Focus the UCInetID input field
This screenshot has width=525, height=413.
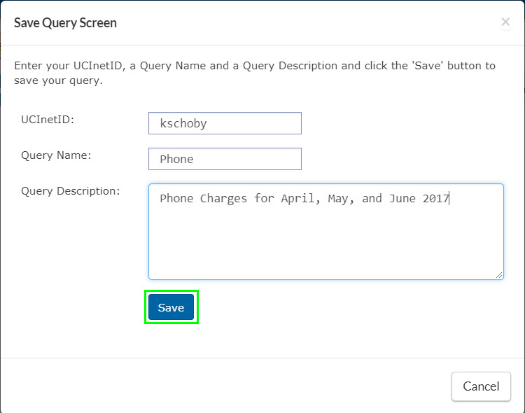coord(225,123)
